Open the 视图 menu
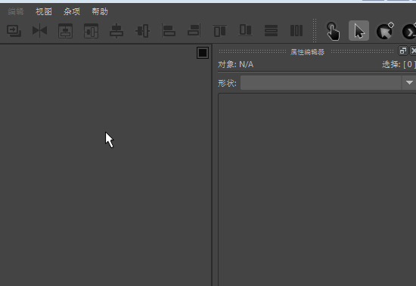 point(44,11)
